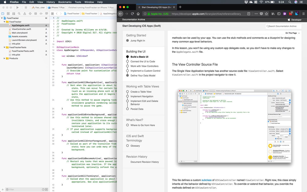
Task: Open Document Revision History
Action: pyautogui.click(x=145, y=162)
